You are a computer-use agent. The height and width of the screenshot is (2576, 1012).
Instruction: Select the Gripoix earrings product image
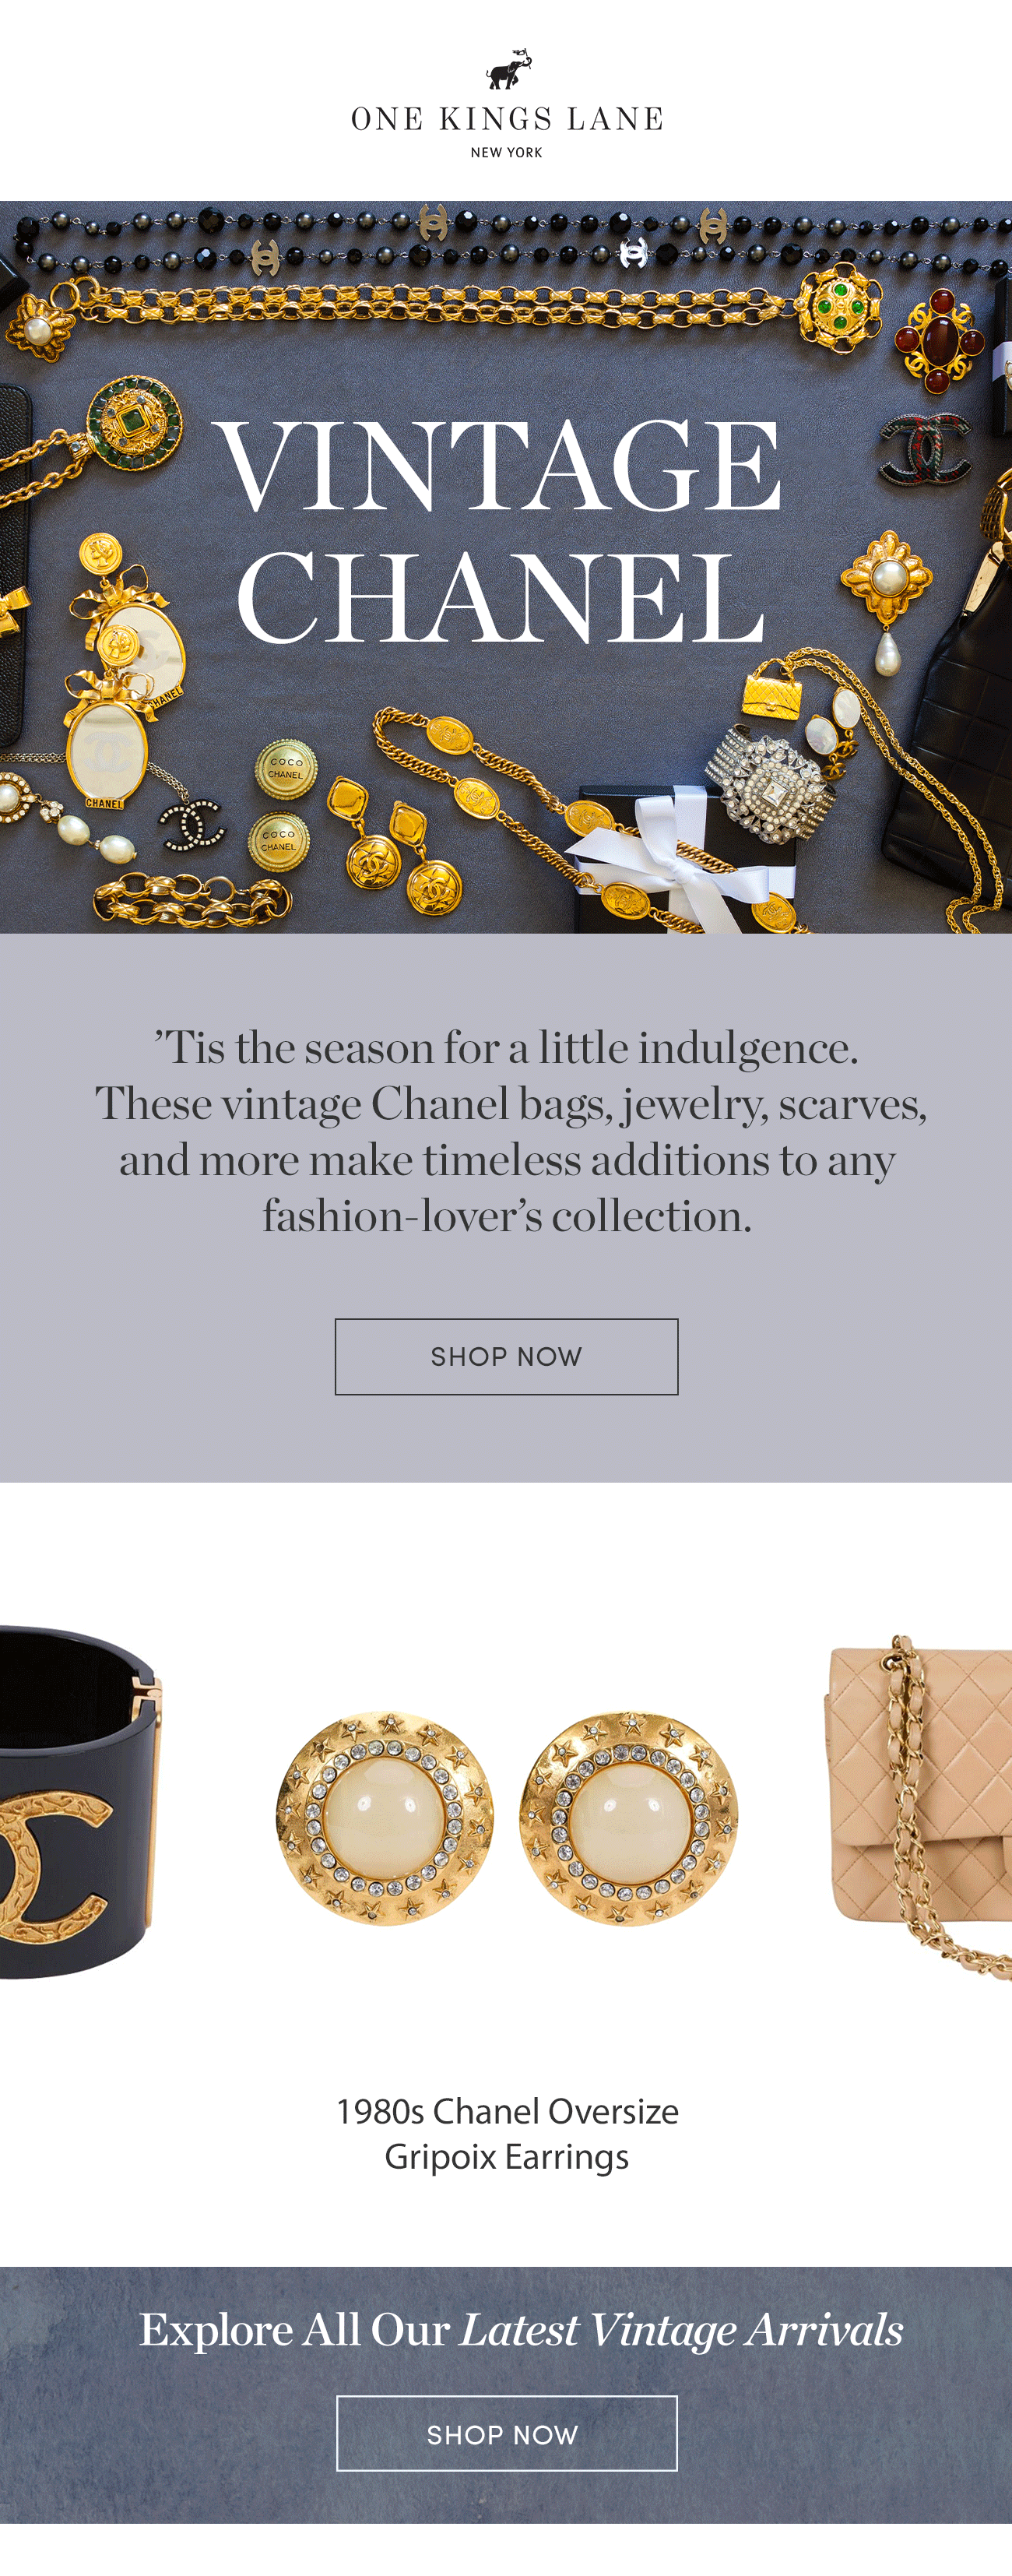(506, 1818)
